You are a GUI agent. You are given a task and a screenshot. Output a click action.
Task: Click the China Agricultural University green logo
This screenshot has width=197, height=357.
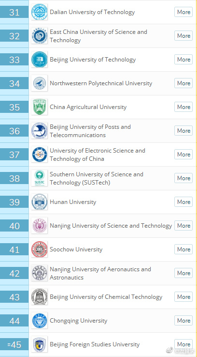[x=40, y=107]
